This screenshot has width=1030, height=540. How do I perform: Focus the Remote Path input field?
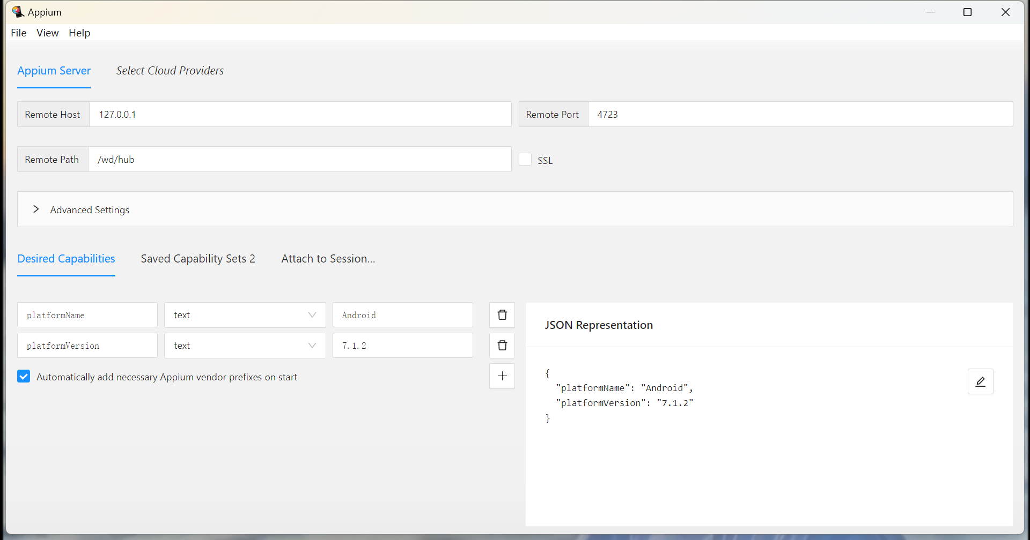tap(299, 159)
